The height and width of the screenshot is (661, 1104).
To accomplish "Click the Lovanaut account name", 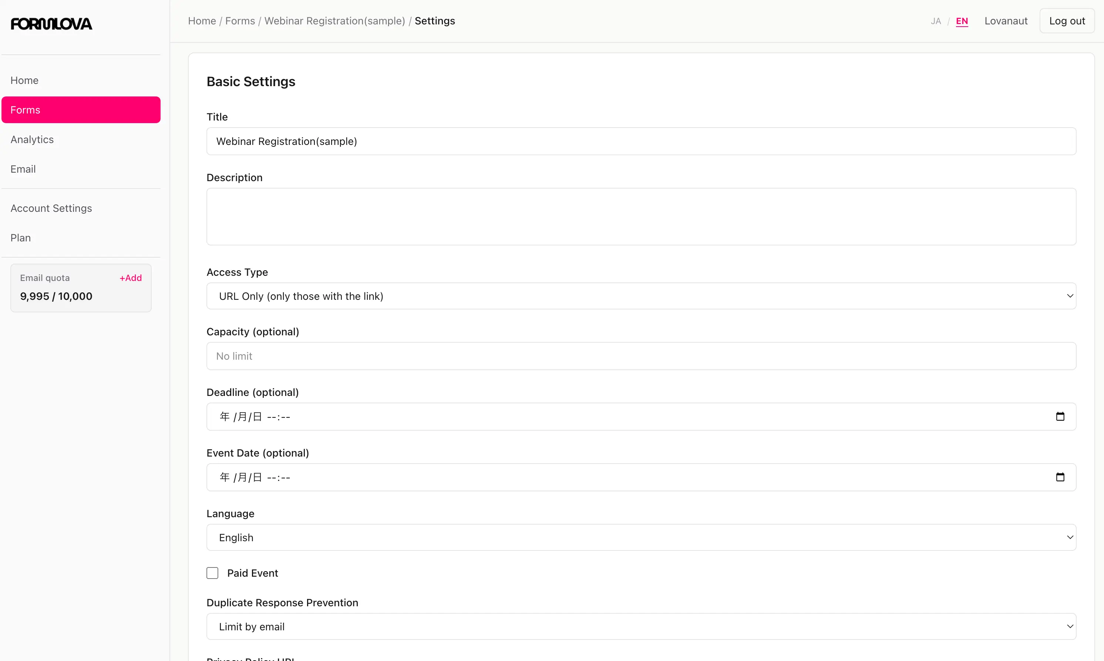I will pyautogui.click(x=1006, y=21).
